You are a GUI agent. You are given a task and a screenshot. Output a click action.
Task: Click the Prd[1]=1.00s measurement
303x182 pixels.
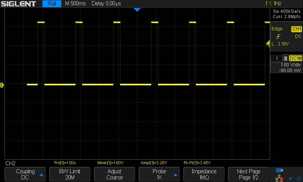(x=65, y=163)
